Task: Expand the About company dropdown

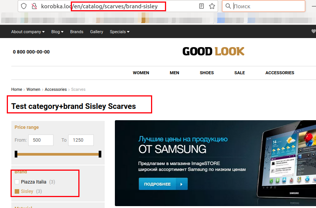Action: click(28, 32)
